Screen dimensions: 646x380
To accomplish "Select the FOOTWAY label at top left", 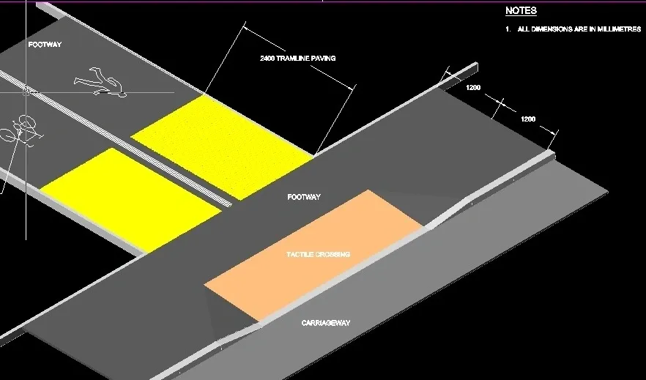I will (x=45, y=45).
